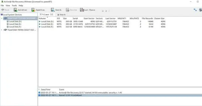
Task: Click the Local System Devices root node
Action: [12, 15]
